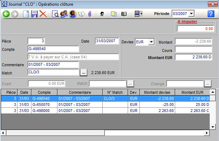Image resolution: width=219 pixels, height=141 pixels.
Task: Click the CLO/3 match cell in table
Action: pos(115,98)
